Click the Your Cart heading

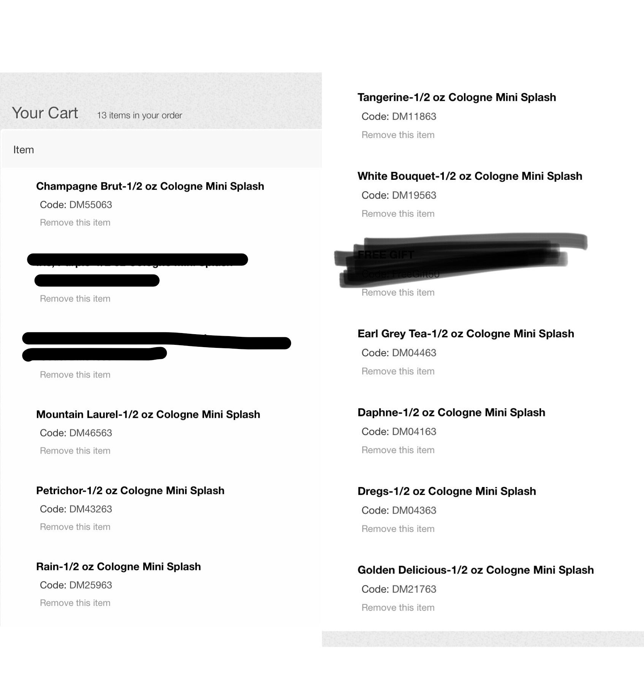(x=45, y=113)
